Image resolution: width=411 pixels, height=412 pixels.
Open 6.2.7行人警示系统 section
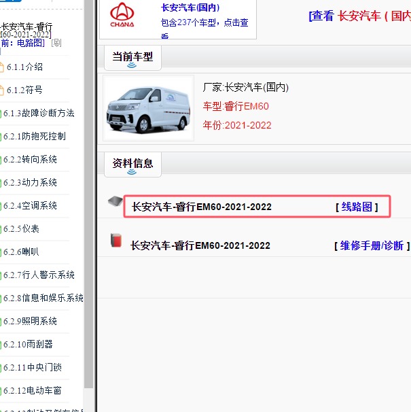pyautogui.click(x=39, y=275)
